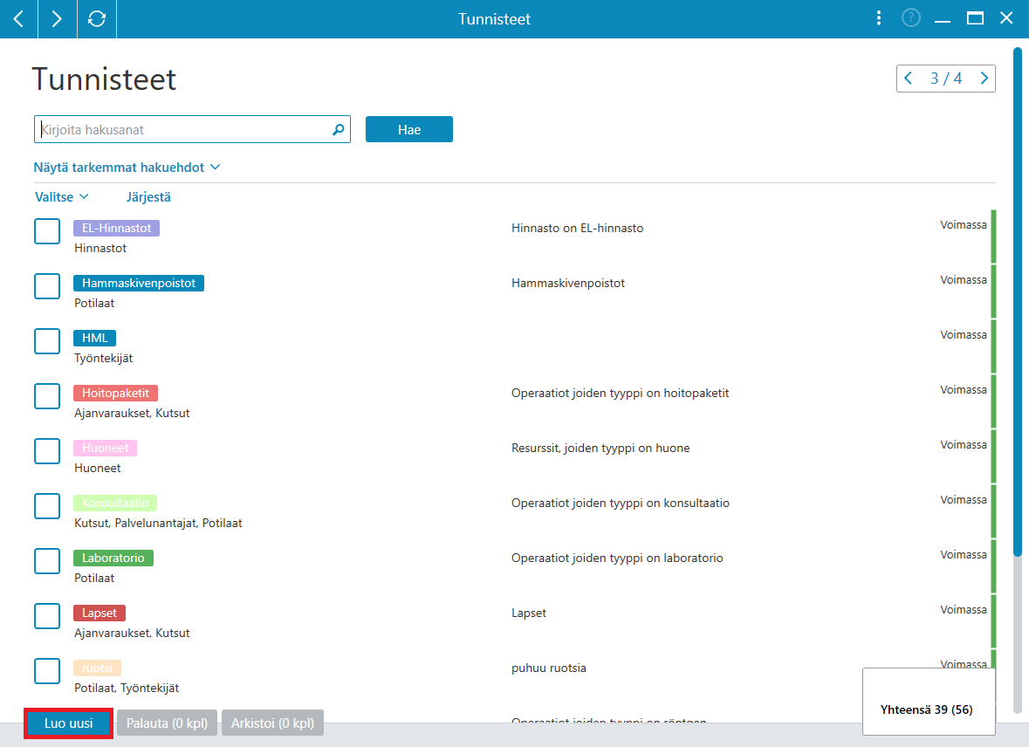Open the red Lapset tag
1029x747 pixels.
tap(99, 613)
